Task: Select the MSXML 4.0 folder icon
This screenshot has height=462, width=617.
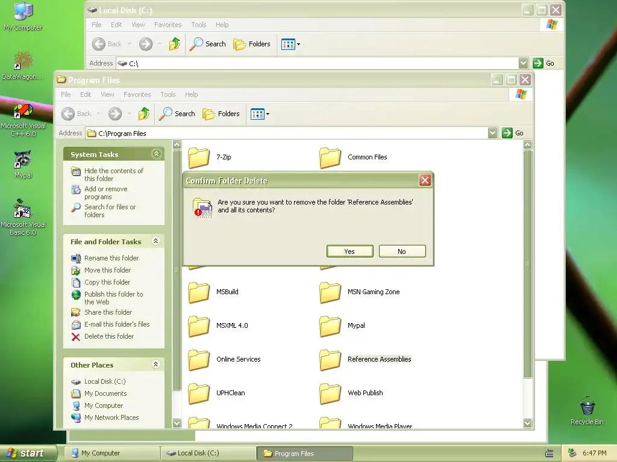Action: point(199,326)
